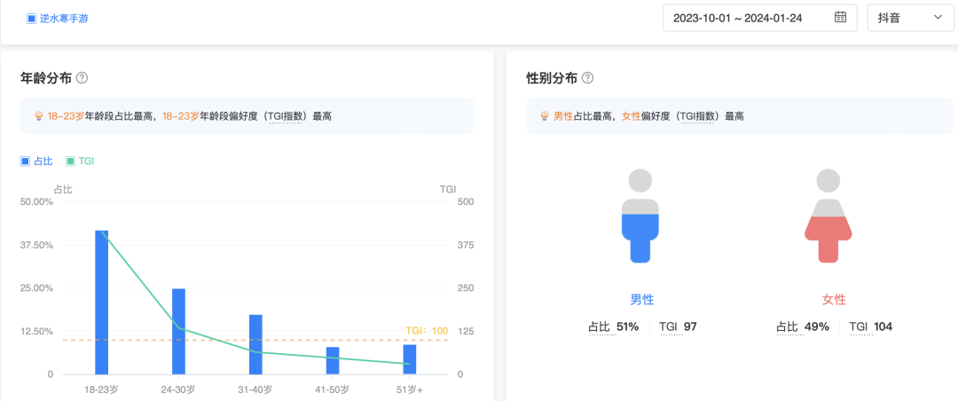Toggle the TGI series legend
Image resolution: width=958 pixels, height=401 pixels.
pyautogui.click(x=80, y=161)
